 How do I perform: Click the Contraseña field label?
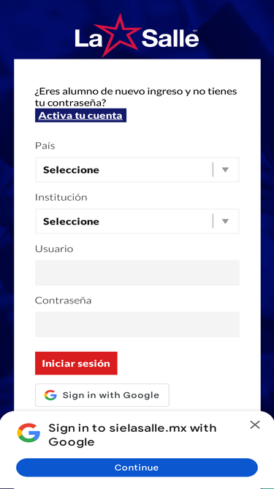pos(64,301)
